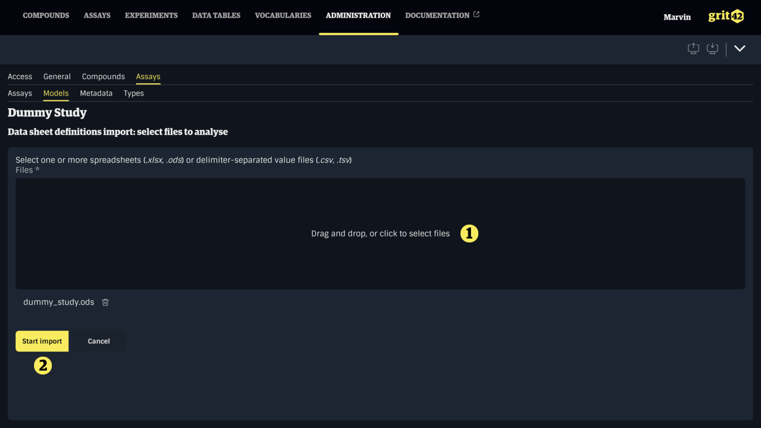
Task: Delete dummy_study.ods using the trash icon
Action: (x=105, y=302)
